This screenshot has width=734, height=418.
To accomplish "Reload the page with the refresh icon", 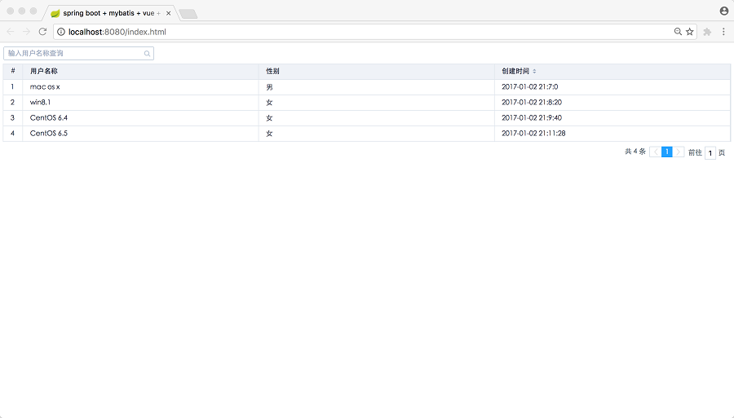I will click(x=42, y=32).
